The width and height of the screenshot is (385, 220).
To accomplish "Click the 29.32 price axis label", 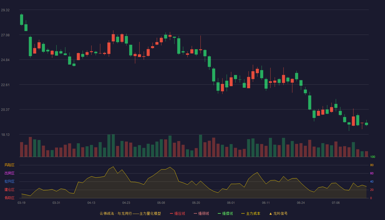I will coord(5,10).
